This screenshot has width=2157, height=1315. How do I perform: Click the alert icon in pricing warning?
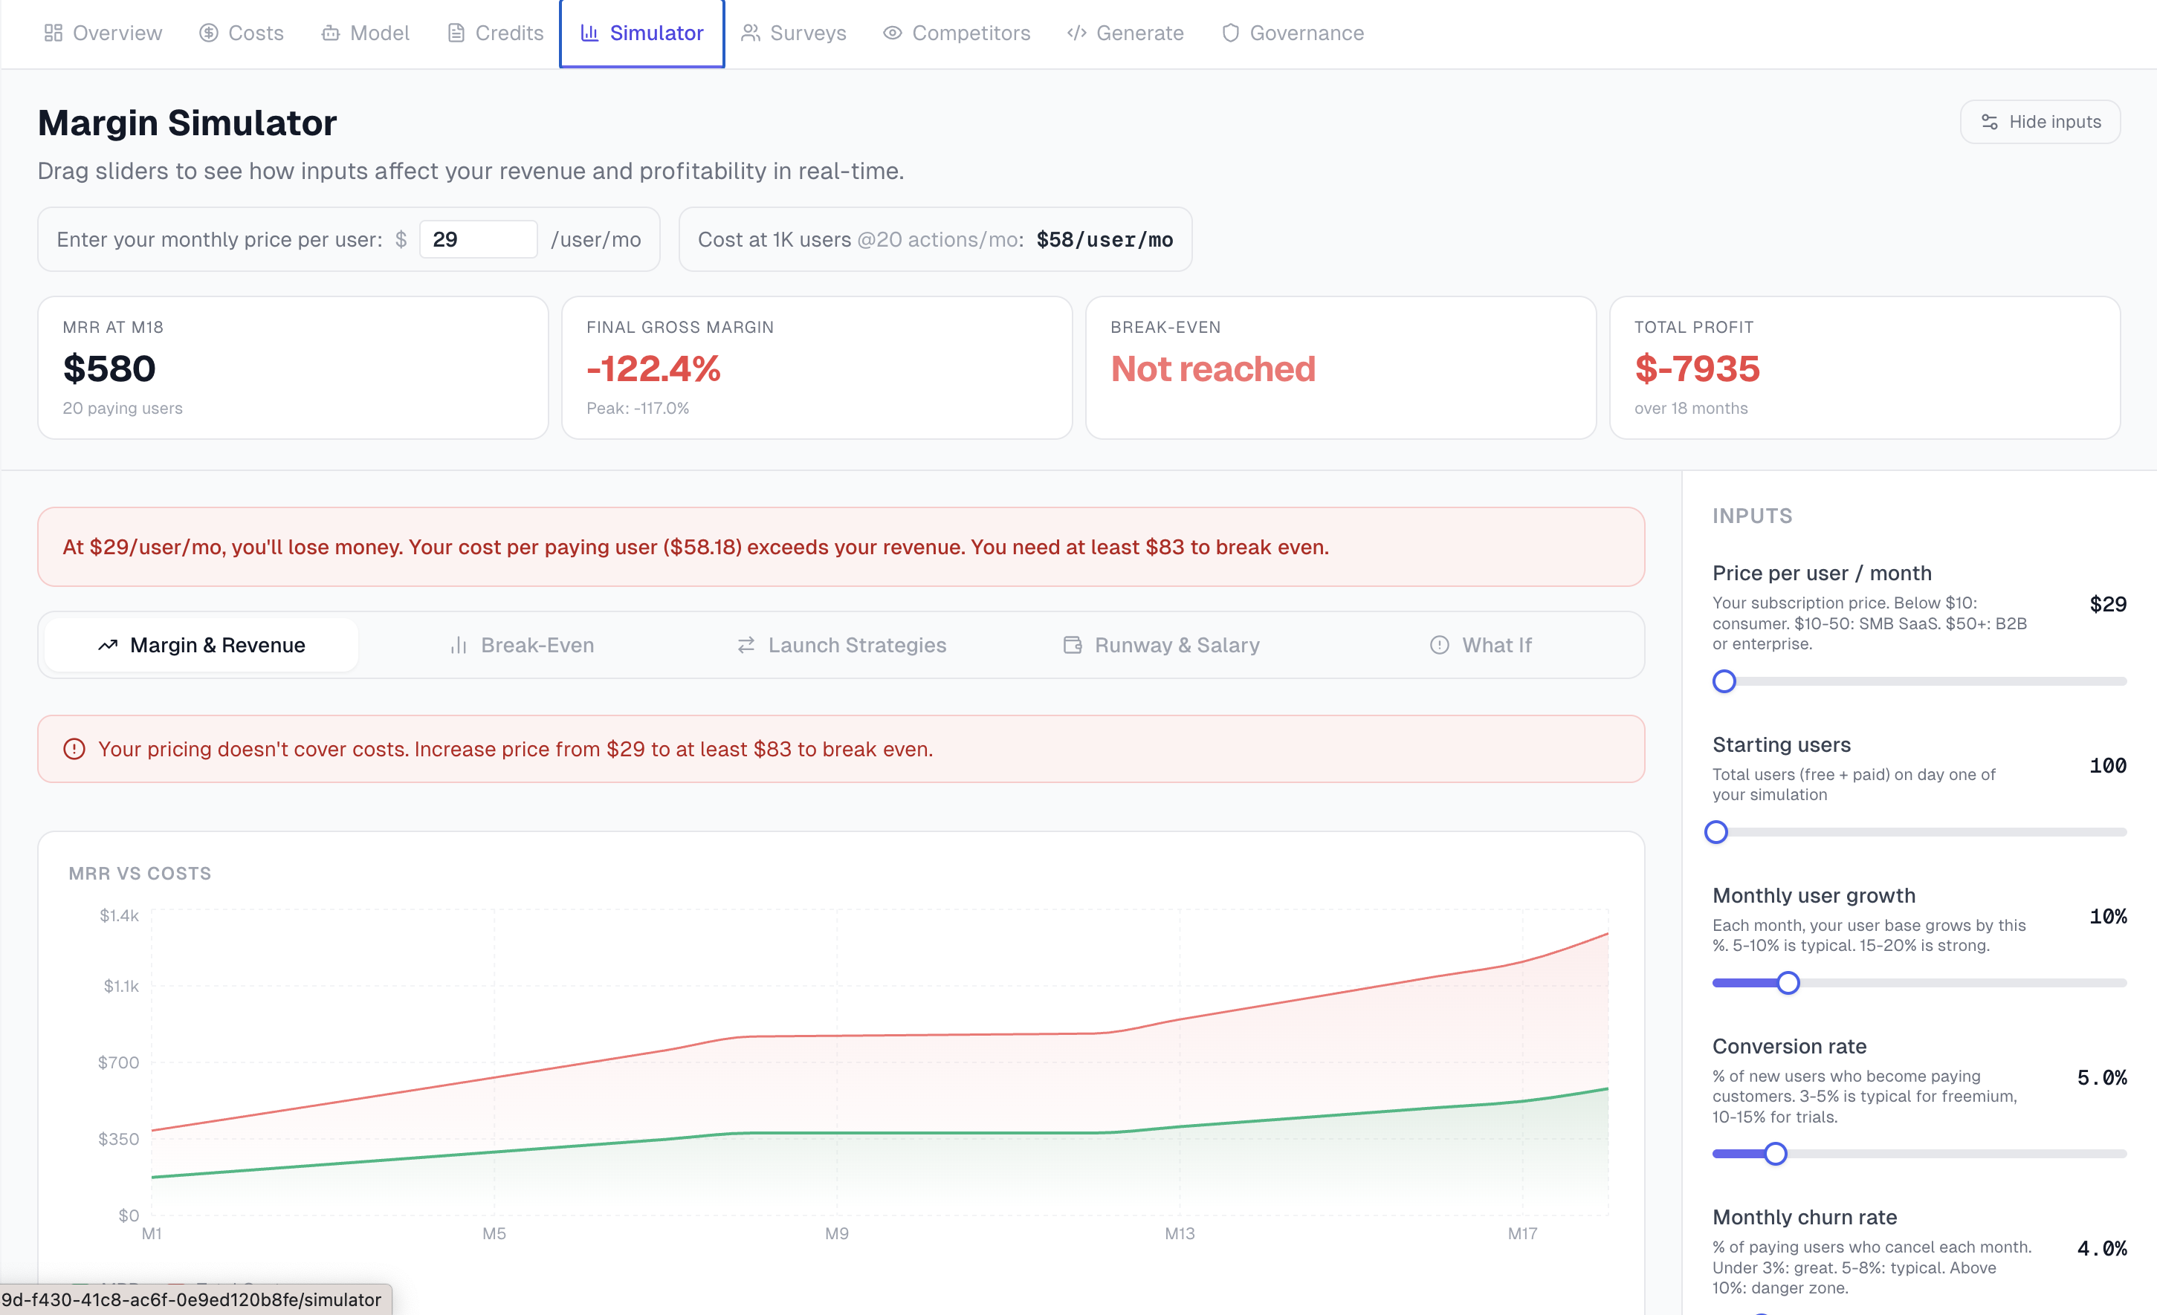click(74, 749)
